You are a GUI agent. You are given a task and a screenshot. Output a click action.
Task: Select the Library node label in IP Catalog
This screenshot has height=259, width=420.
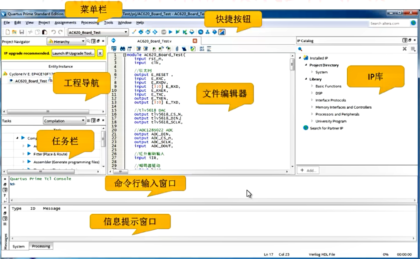pos(315,79)
